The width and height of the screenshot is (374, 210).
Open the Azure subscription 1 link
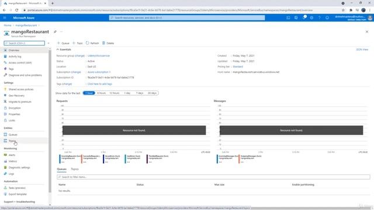click(x=99, y=72)
